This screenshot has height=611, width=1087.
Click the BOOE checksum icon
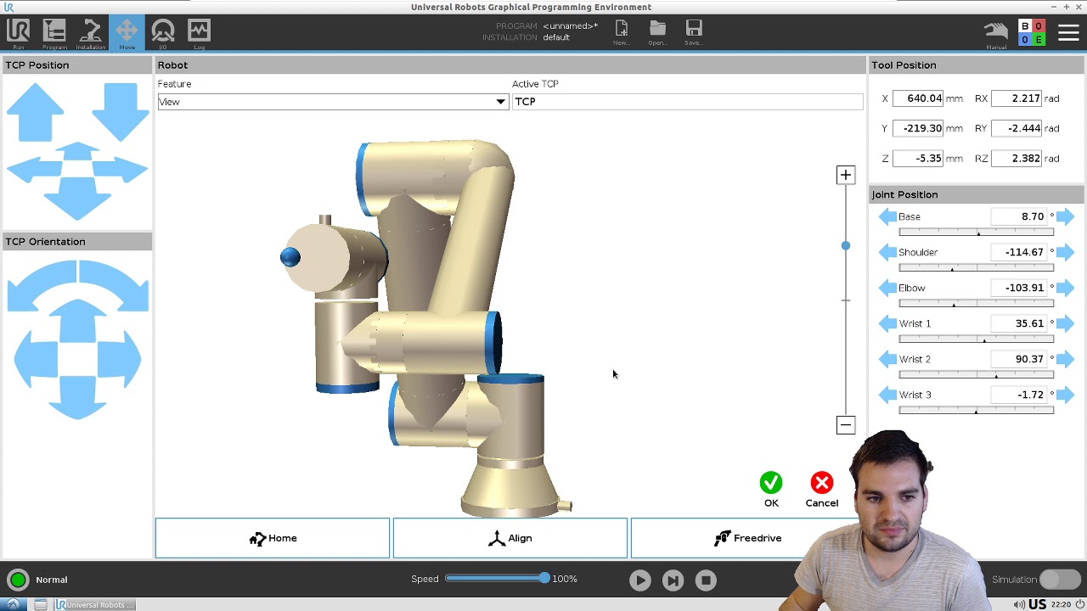(x=1032, y=33)
